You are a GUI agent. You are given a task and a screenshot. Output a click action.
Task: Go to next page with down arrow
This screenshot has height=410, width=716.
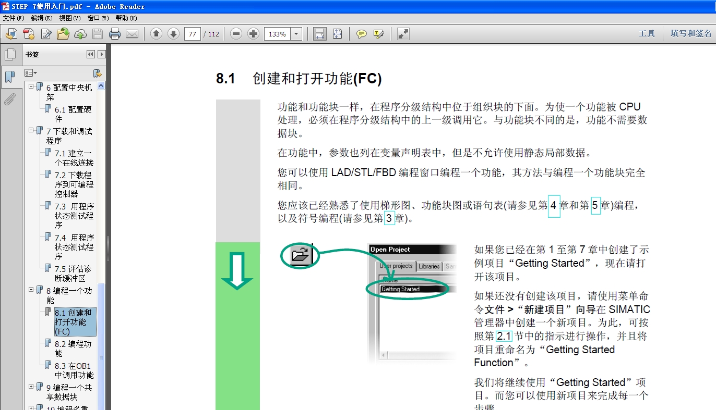pyautogui.click(x=173, y=34)
